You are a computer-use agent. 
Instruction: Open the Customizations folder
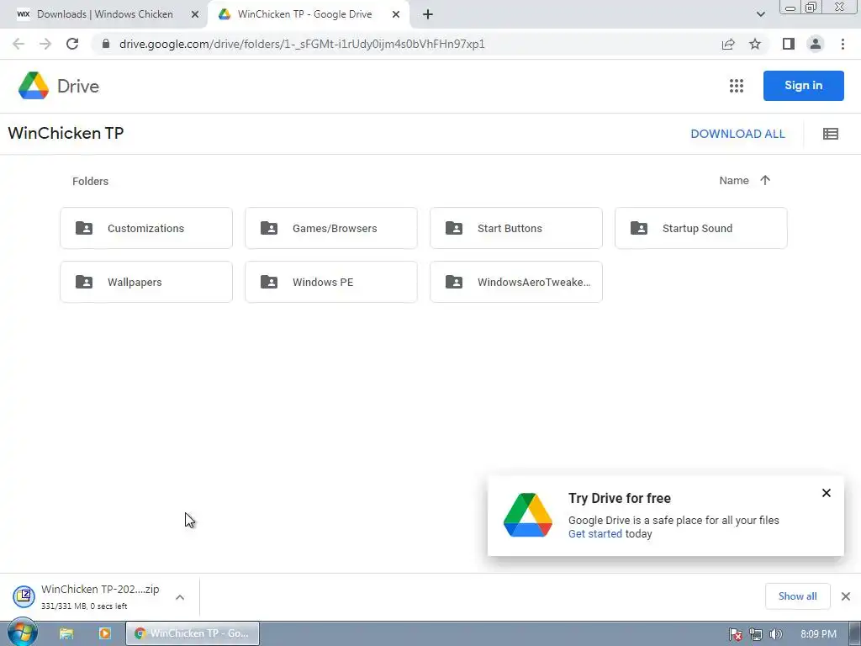click(146, 228)
